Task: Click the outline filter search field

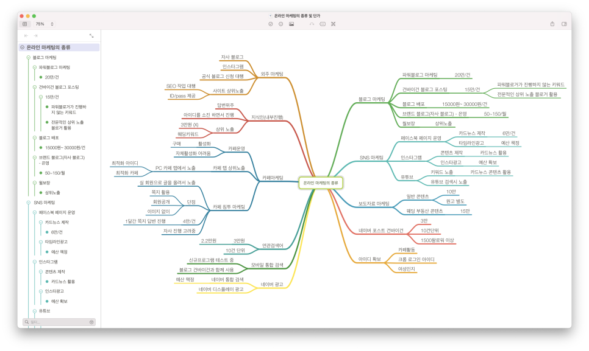Action: point(59,322)
